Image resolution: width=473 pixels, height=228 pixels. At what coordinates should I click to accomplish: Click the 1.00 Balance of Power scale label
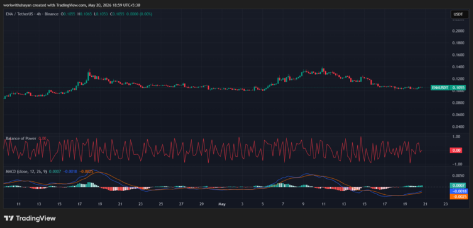tap(457, 137)
